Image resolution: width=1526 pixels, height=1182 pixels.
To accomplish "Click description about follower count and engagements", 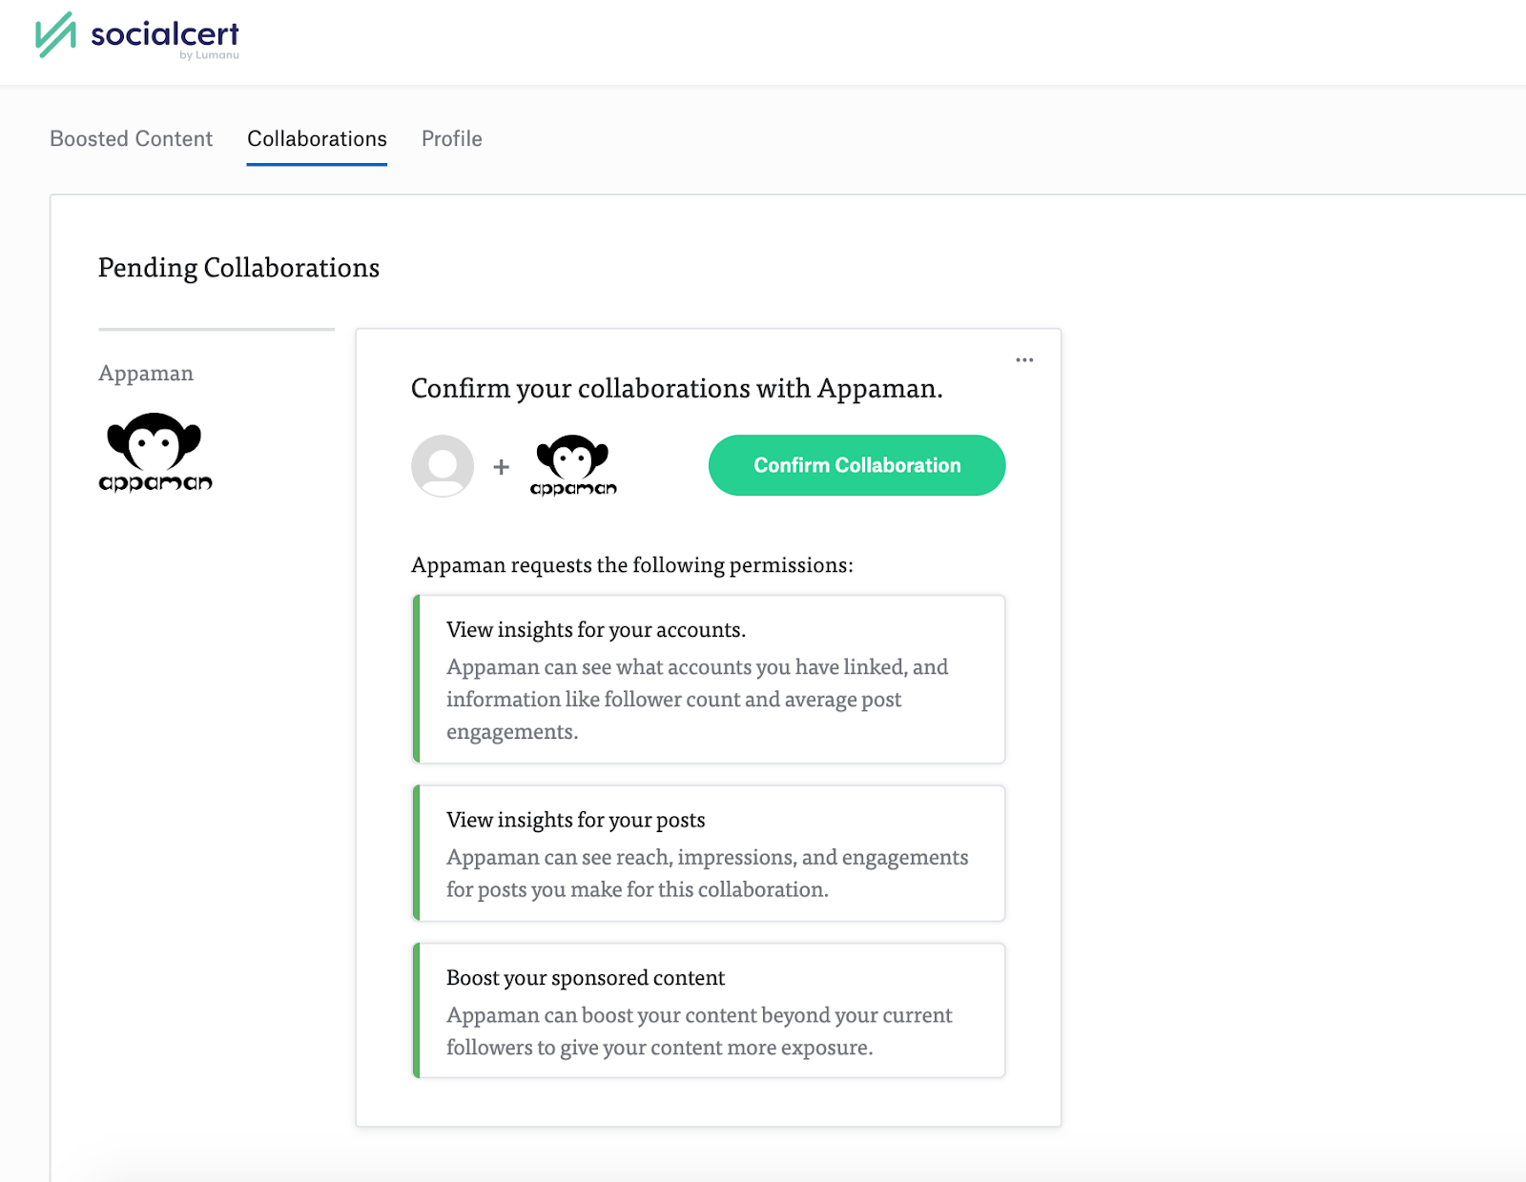I will pos(697,700).
